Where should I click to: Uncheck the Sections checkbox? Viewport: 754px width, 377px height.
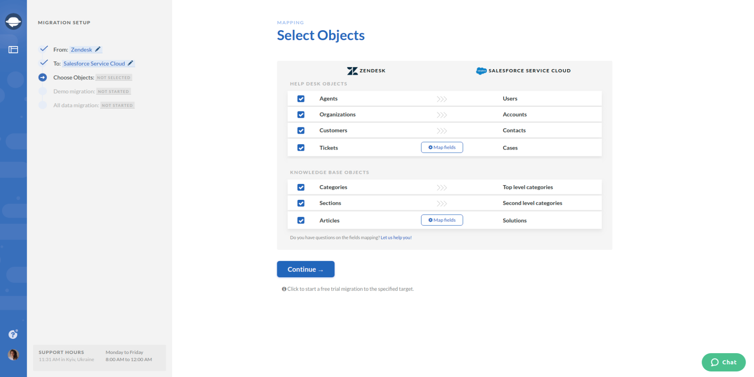click(301, 203)
